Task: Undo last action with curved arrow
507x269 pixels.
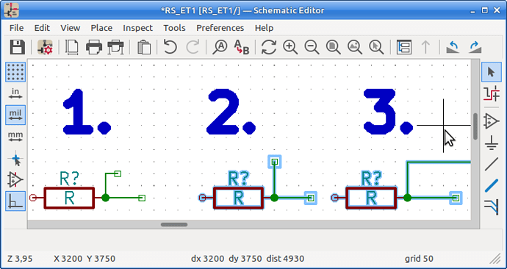Action: [170, 47]
